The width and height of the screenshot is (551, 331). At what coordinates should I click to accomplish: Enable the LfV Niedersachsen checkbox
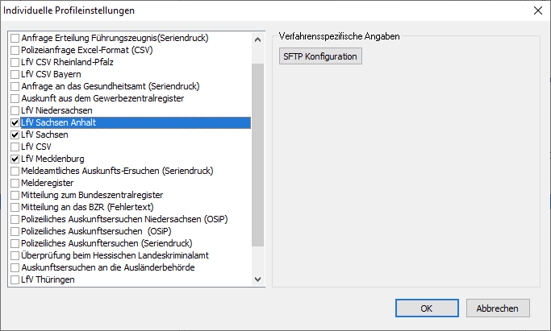point(15,110)
